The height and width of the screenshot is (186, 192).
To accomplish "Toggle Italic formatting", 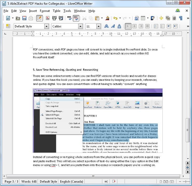I will click(x=113, y=26).
